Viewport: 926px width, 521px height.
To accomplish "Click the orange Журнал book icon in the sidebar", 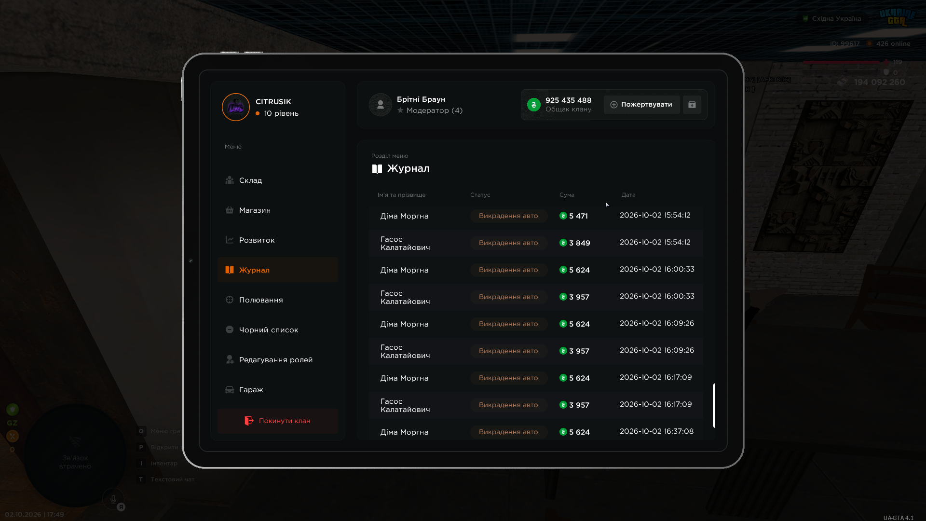I will coord(230,270).
